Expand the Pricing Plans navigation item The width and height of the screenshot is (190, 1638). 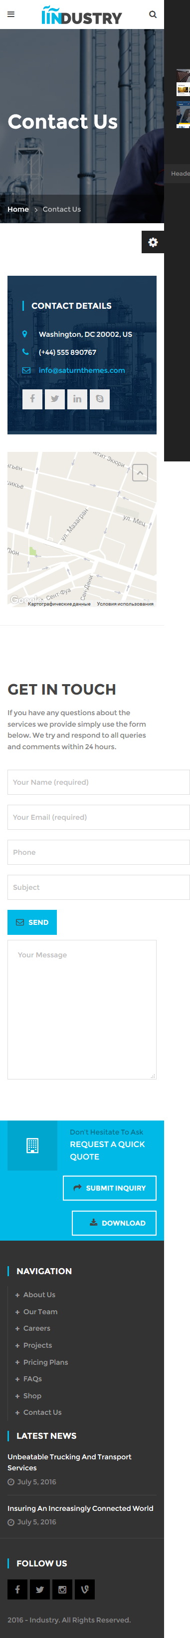pos(17,1362)
